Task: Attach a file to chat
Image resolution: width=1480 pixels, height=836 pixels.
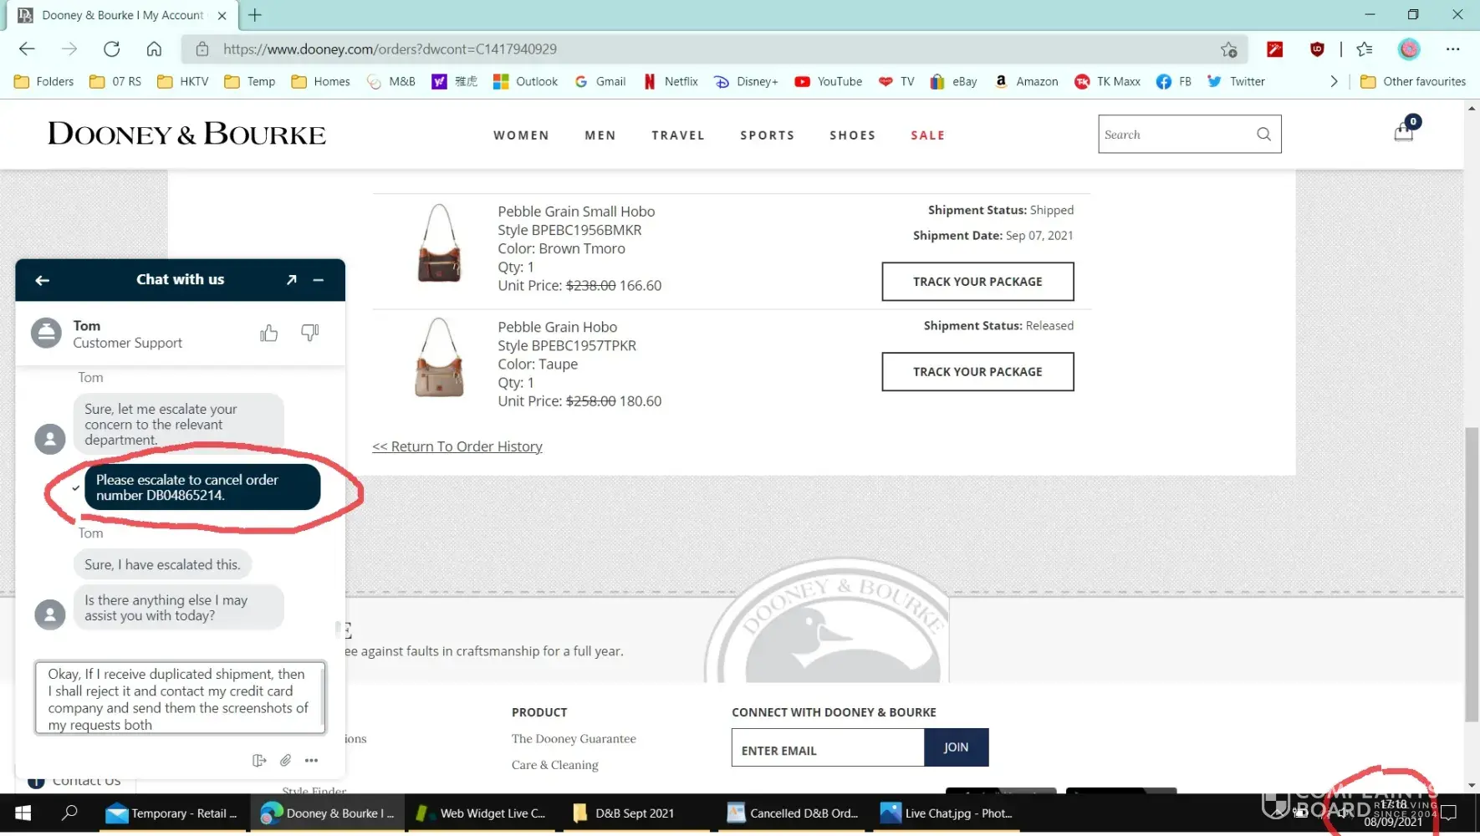Action: coord(285,760)
